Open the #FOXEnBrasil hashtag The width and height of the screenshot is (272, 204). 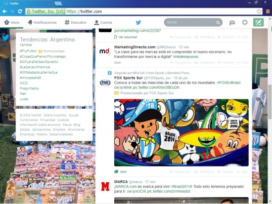click(x=229, y=82)
